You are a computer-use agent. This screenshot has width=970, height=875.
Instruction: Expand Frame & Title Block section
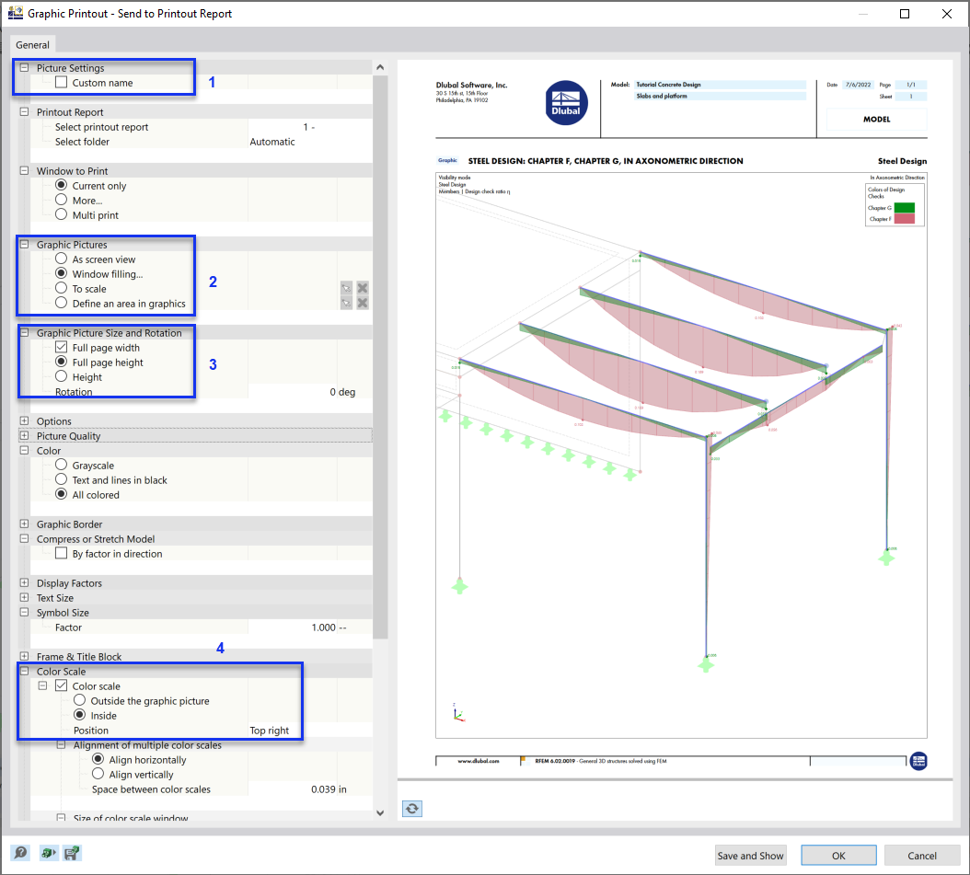[x=24, y=656]
